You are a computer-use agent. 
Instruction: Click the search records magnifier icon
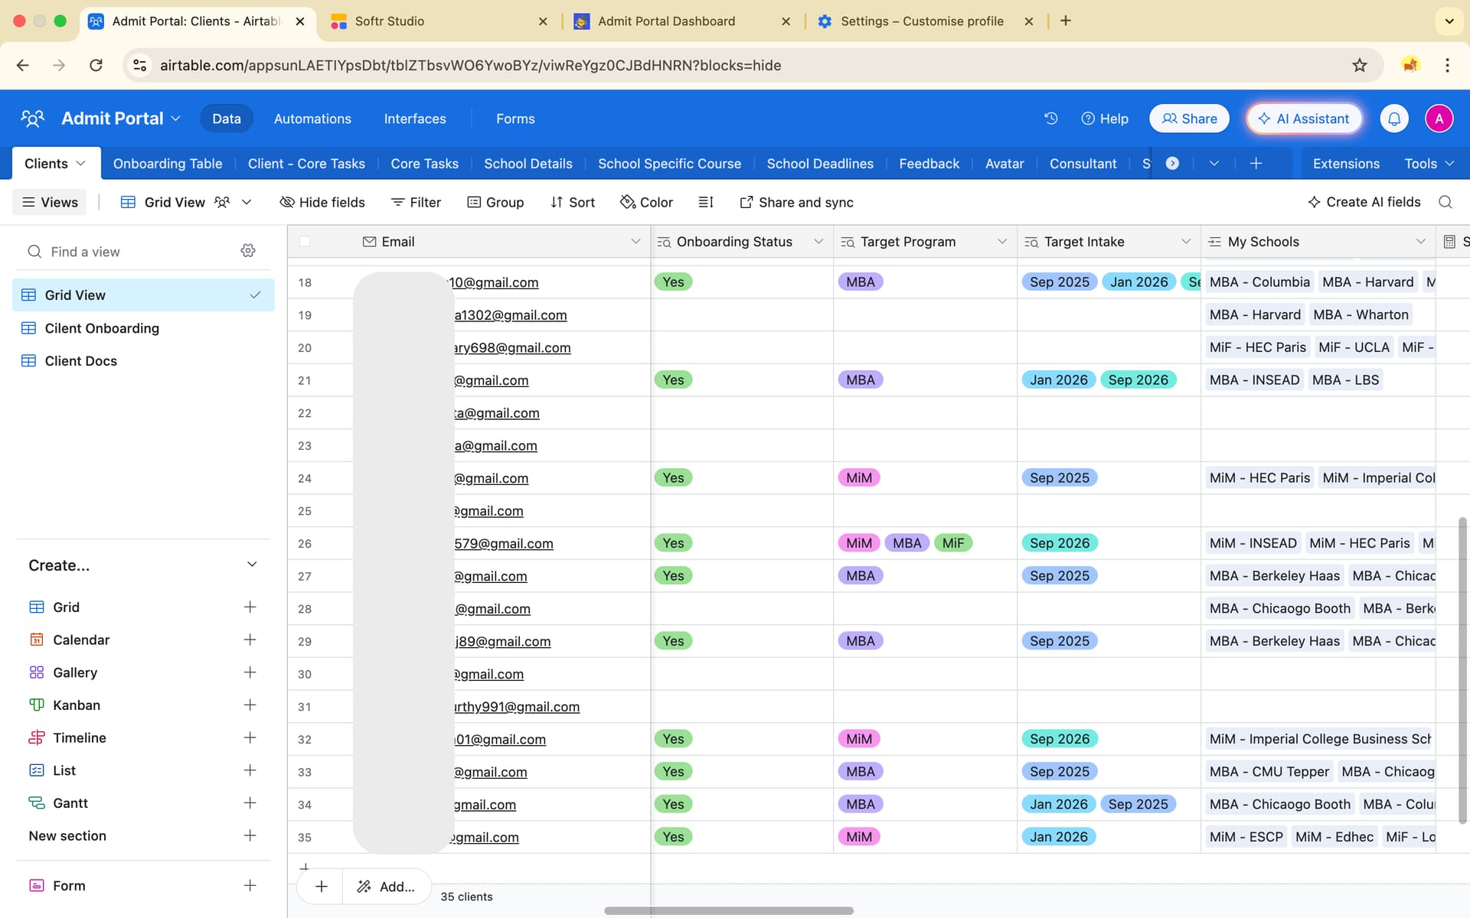(1445, 202)
